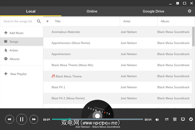
Task: Click the Add Music plus icon
Action: [6, 33]
